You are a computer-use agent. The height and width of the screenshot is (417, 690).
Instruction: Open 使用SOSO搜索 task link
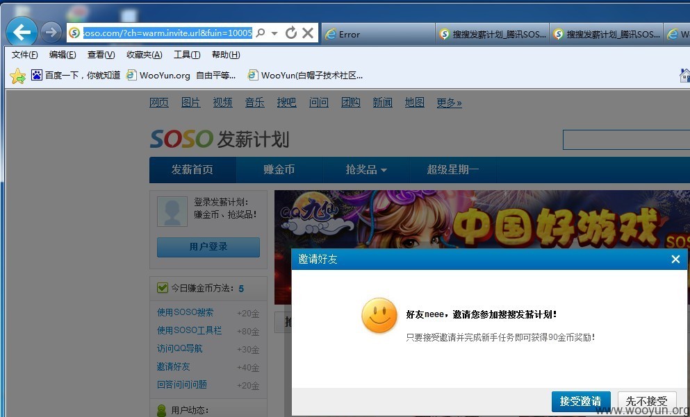[186, 312]
